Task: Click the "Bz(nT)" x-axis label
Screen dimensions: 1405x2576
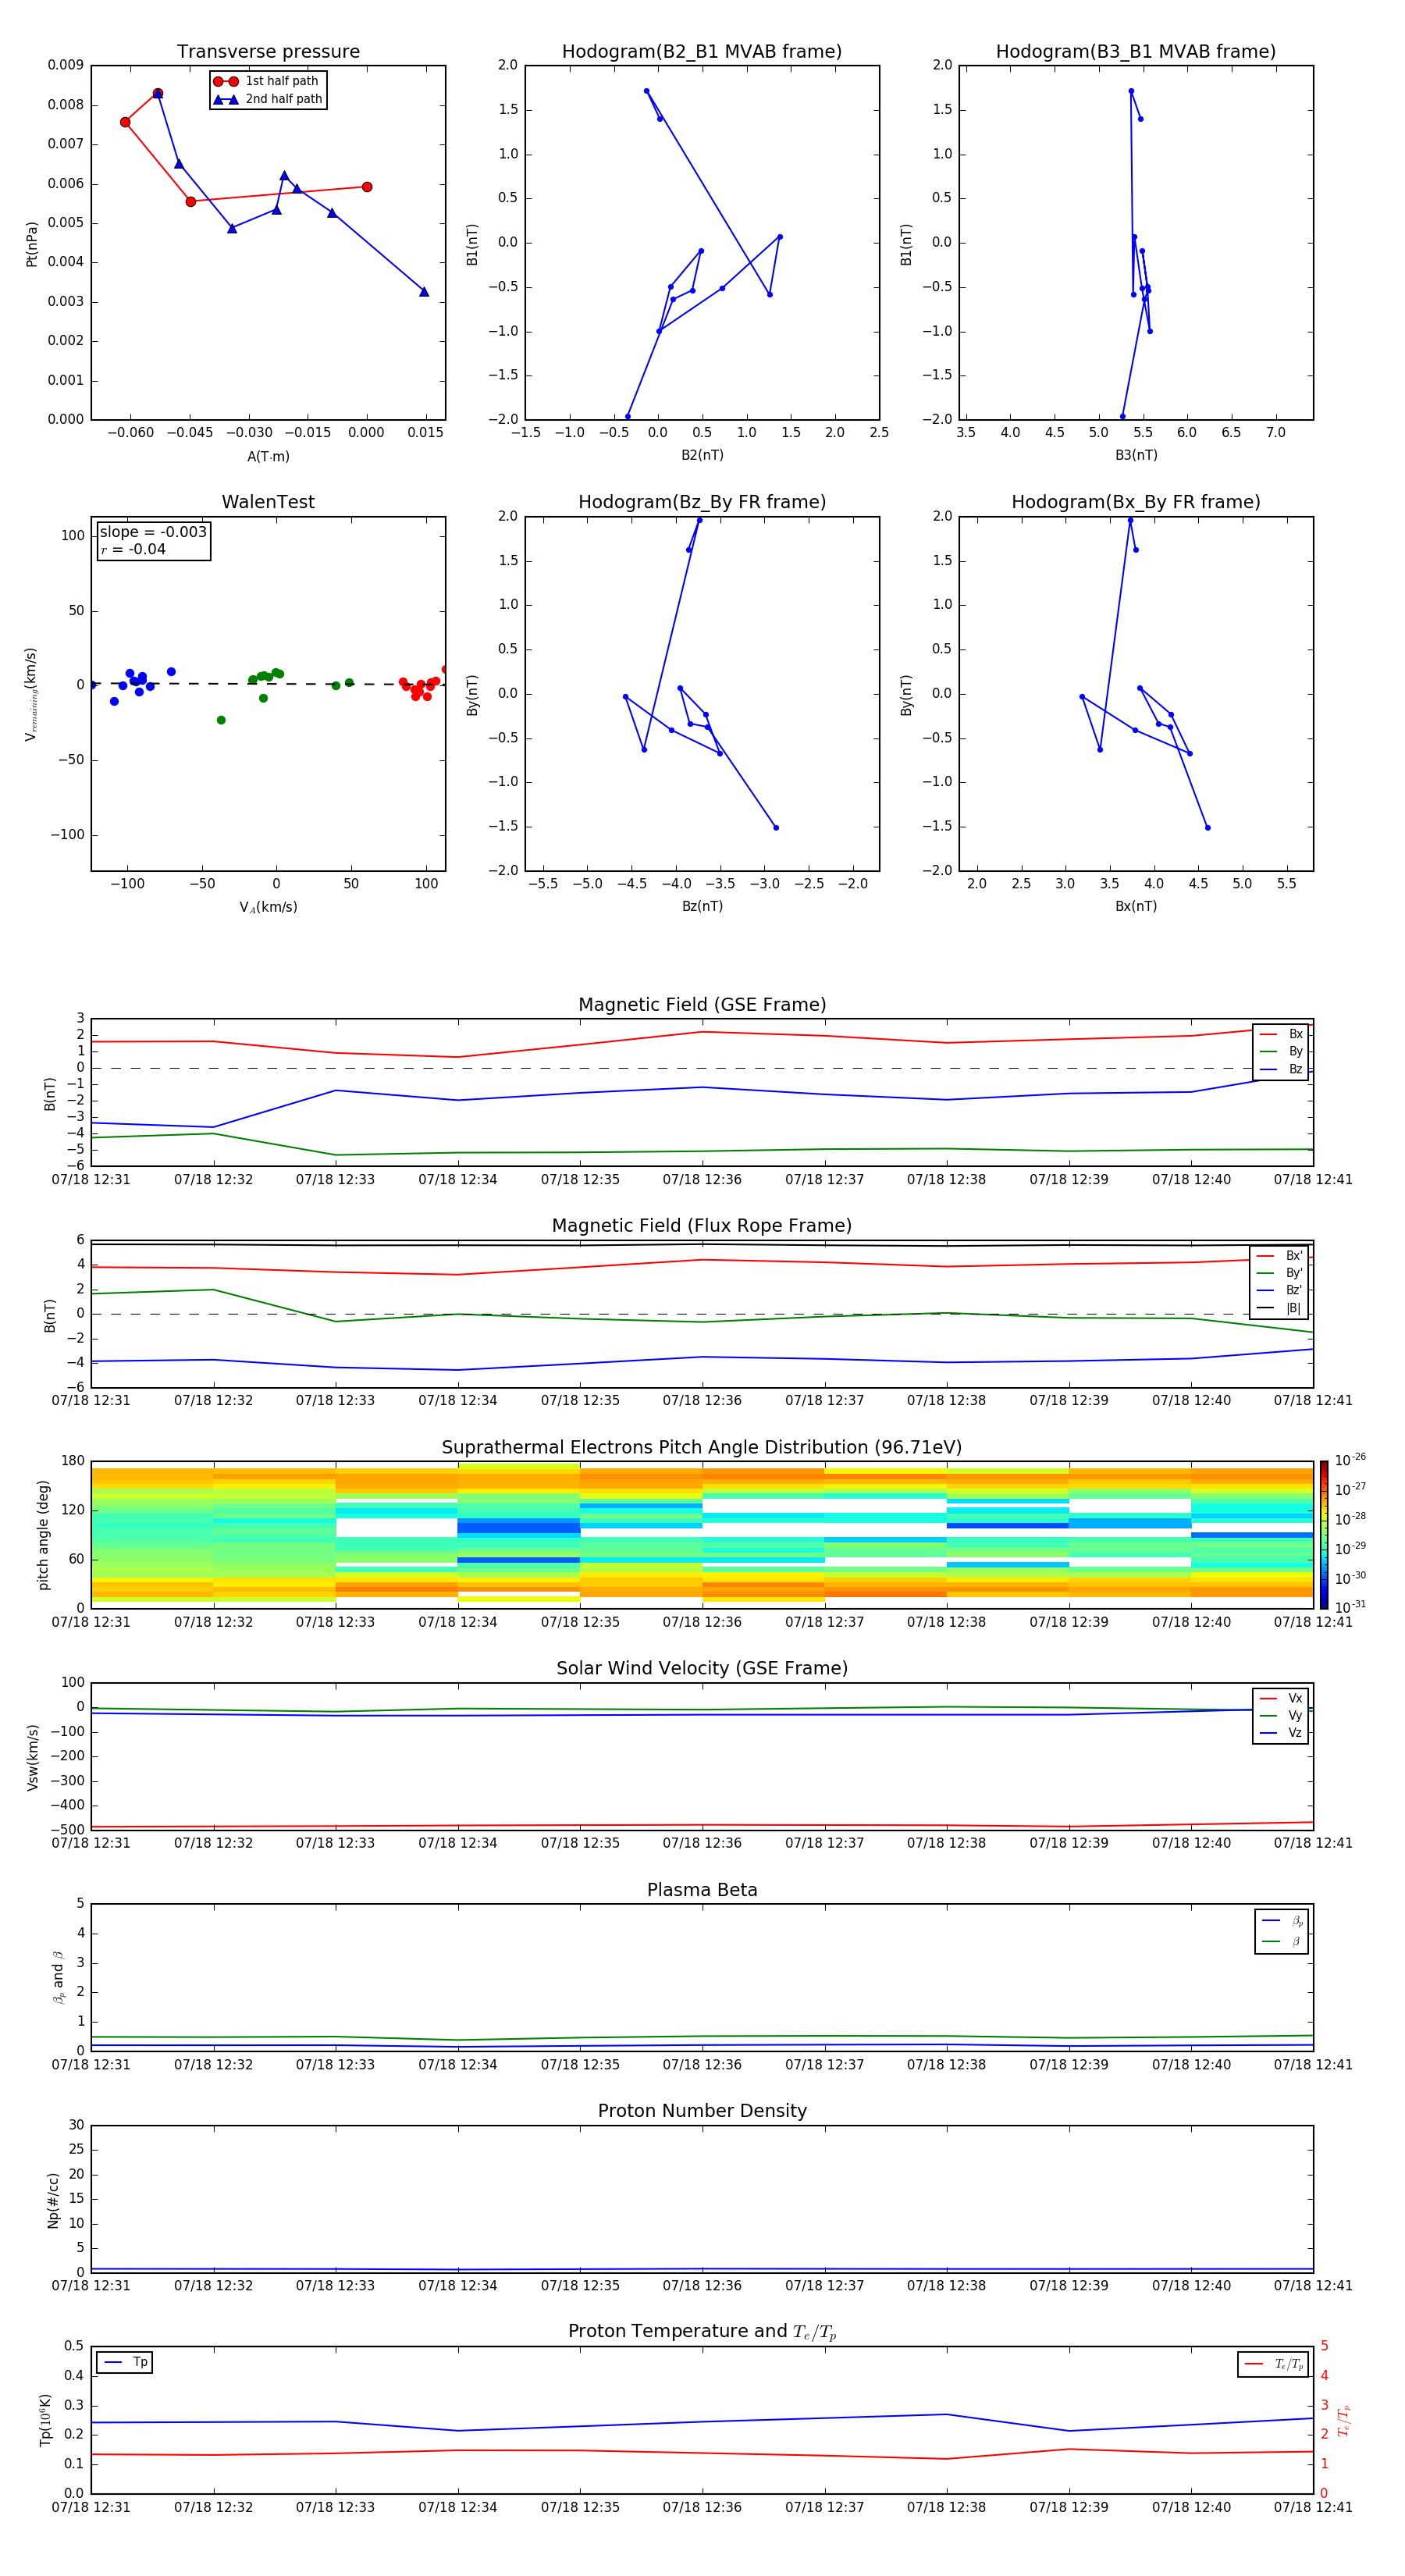Action: tap(702, 906)
